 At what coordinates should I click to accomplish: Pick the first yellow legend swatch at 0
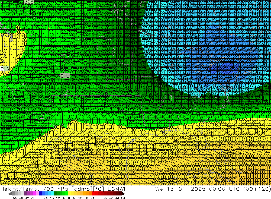[x=70, y=194]
